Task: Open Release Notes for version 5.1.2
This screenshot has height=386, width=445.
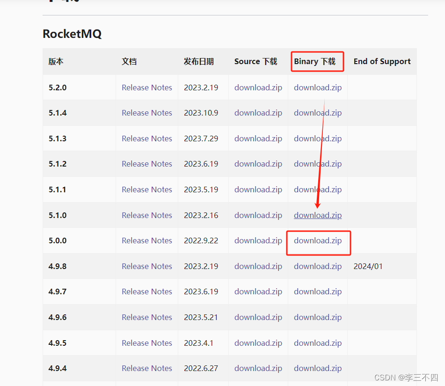Action: (x=147, y=164)
